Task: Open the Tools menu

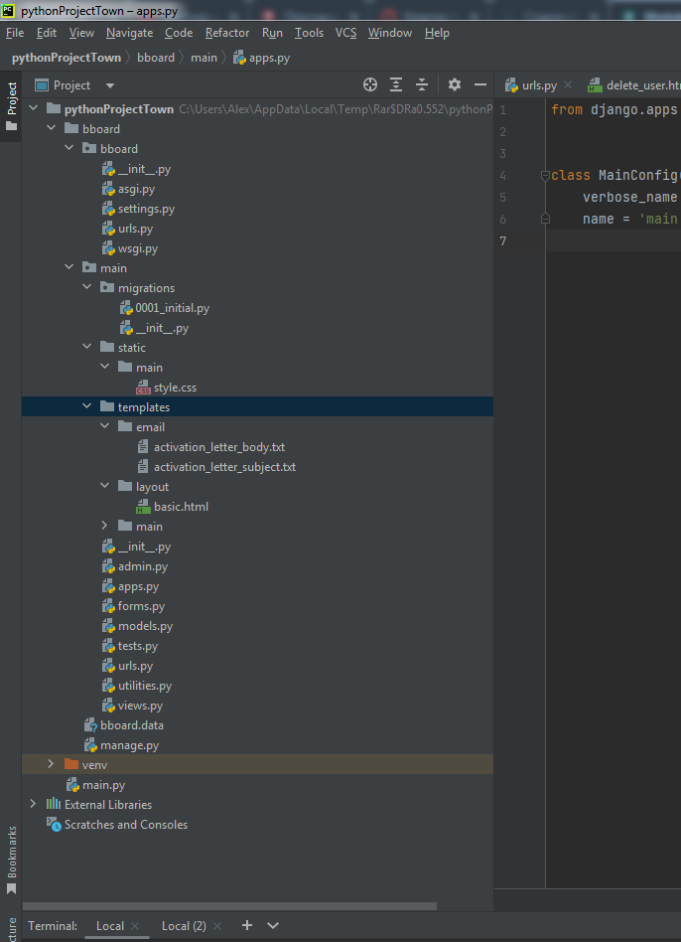Action: [309, 33]
